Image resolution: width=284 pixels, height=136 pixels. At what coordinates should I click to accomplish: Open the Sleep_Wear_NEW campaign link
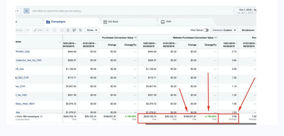coord(25,104)
